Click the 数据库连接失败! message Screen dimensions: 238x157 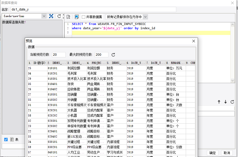14,22
